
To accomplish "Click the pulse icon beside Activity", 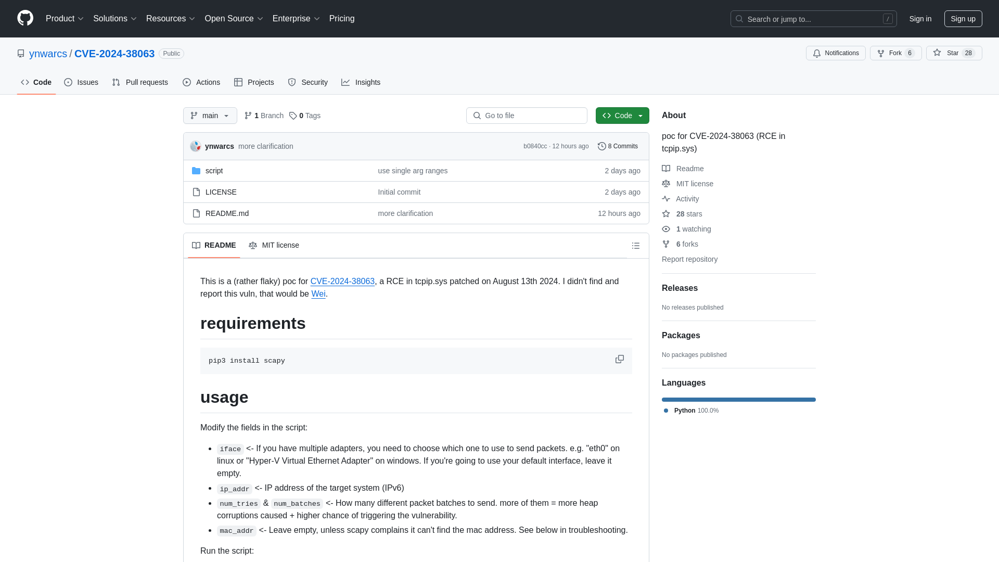I will (666, 199).
